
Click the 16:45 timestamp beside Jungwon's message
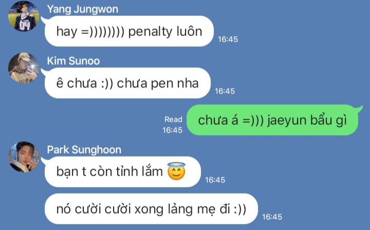[x=228, y=39]
